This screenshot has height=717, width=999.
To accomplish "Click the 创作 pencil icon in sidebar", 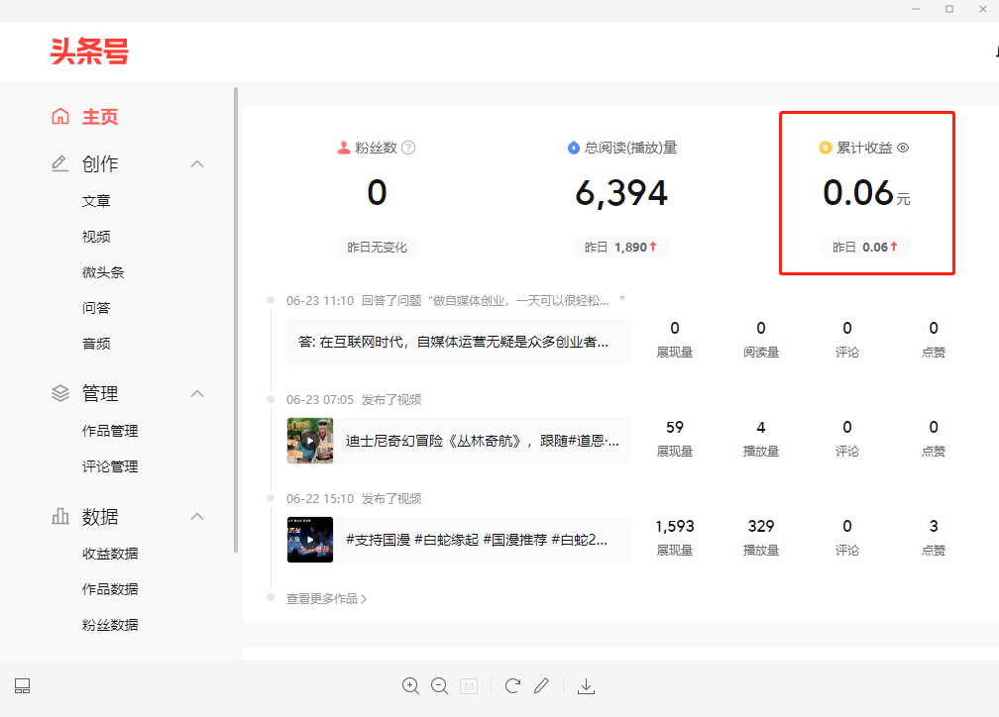I will pos(59,163).
